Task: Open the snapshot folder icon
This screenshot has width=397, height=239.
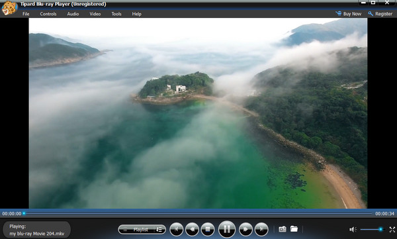Action: pos(294,229)
